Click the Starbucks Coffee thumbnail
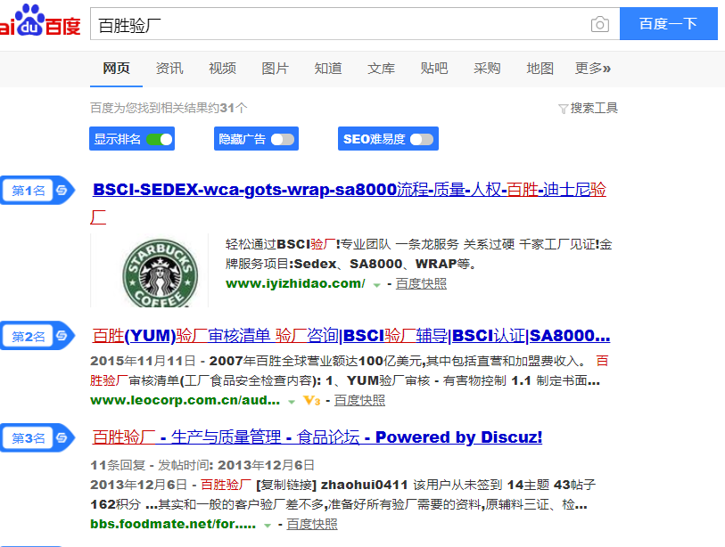725x547 pixels. click(x=149, y=270)
